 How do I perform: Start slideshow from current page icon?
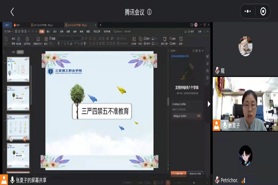click(27, 39)
